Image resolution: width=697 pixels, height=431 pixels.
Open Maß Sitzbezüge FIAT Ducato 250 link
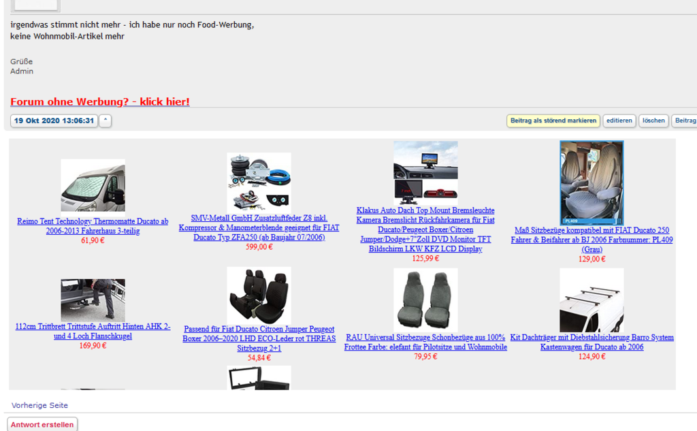(591, 240)
